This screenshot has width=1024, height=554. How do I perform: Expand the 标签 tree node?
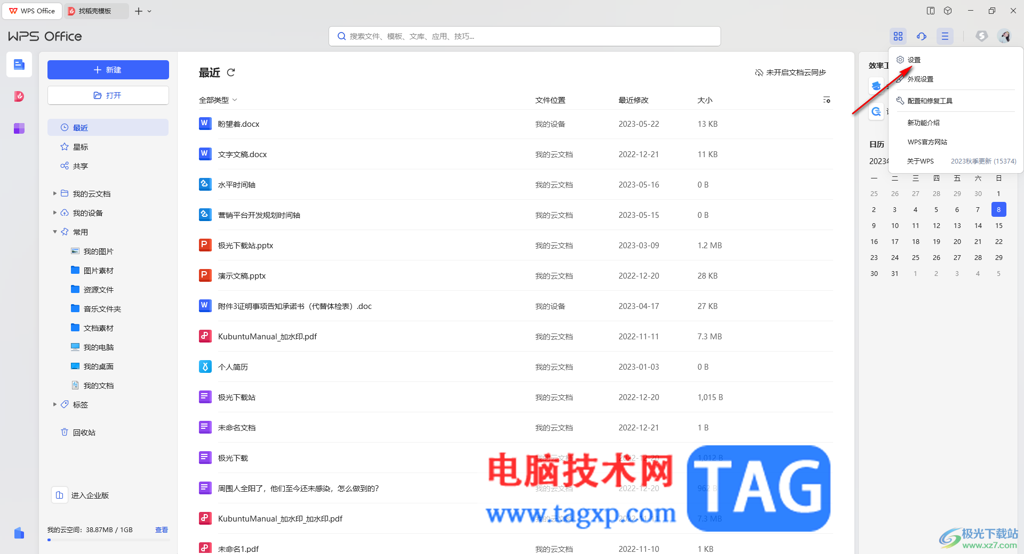54,404
